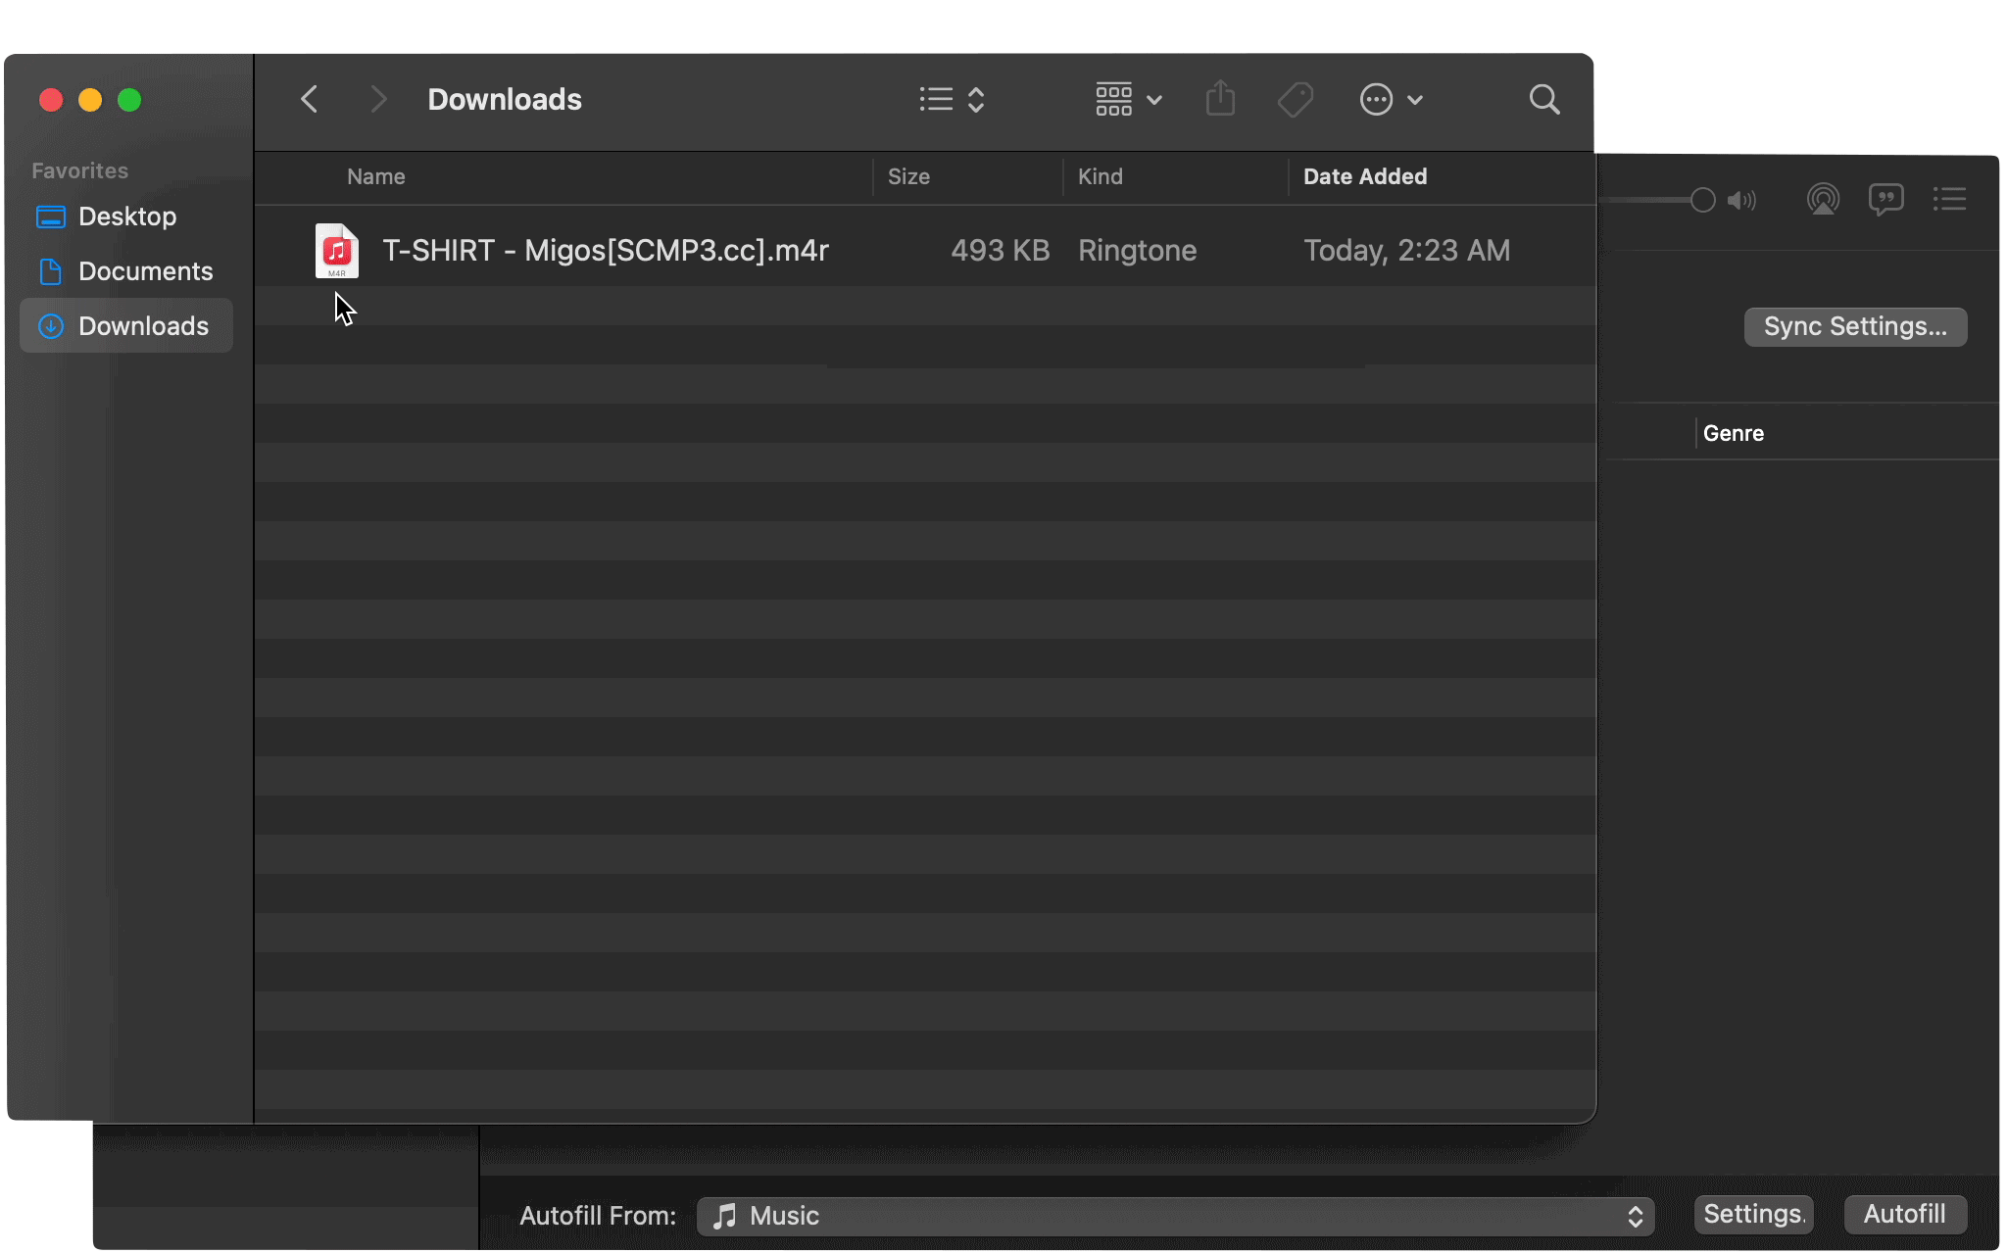
Task: Show the Up Next queue list in Music
Action: [x=1950, y=200]
